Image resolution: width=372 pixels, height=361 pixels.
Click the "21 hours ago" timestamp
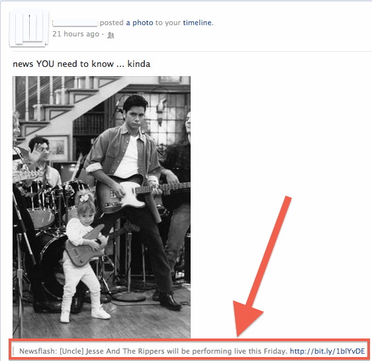pyautogui.click(x=75, y=34)
